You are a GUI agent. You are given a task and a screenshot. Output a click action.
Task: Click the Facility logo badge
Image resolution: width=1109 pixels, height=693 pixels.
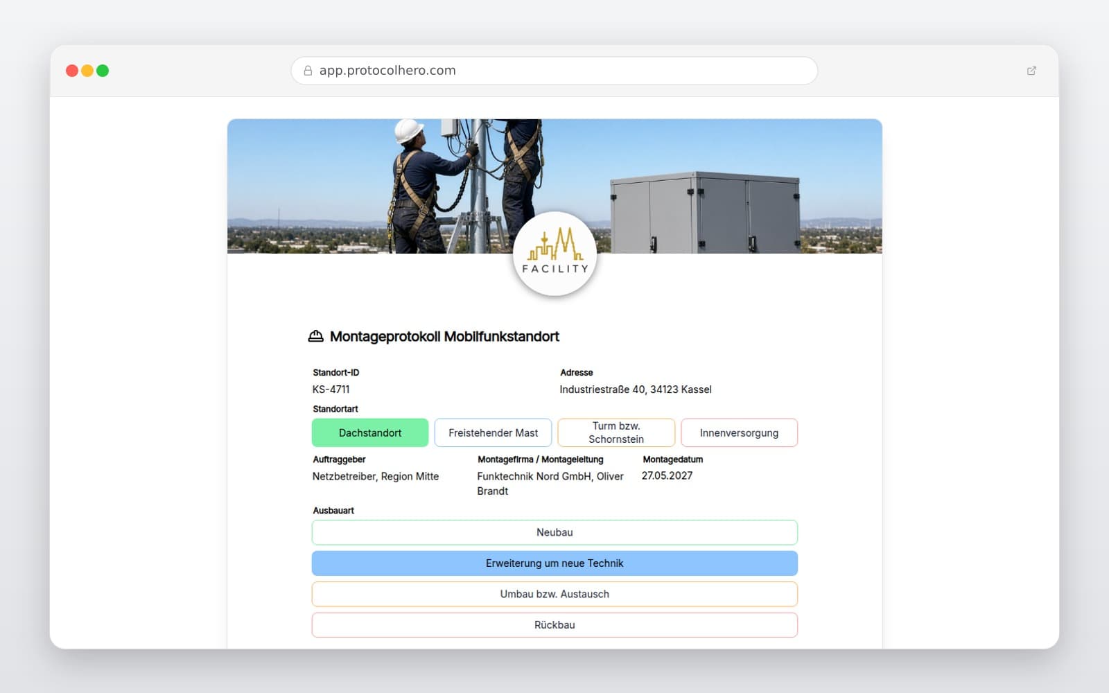pos(554,254)
